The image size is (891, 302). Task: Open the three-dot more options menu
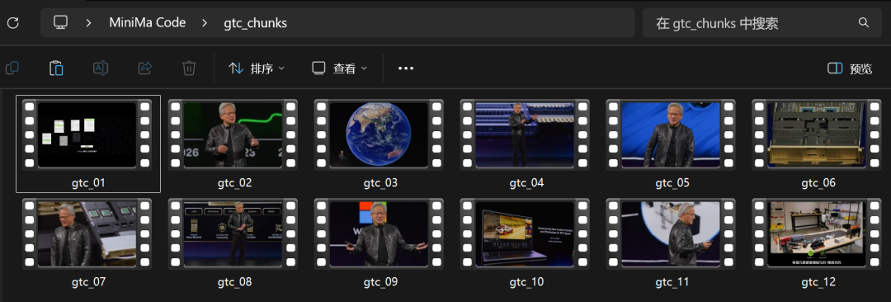click(x=406, y=68)
